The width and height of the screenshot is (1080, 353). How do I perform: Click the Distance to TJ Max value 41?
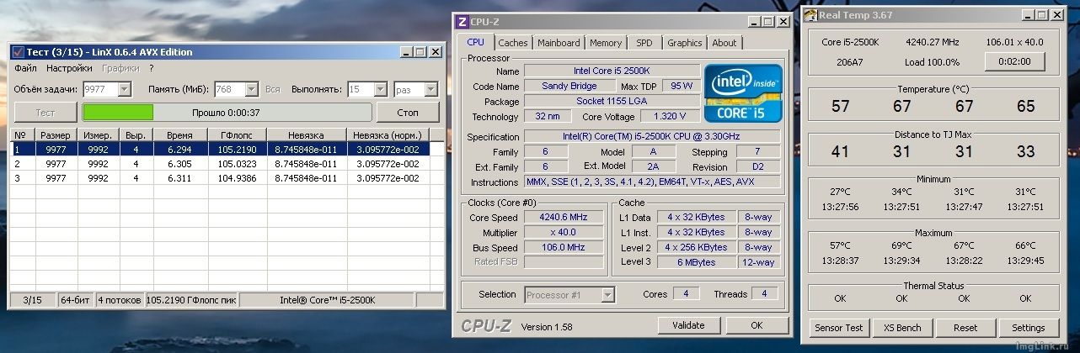pos(840,152)
